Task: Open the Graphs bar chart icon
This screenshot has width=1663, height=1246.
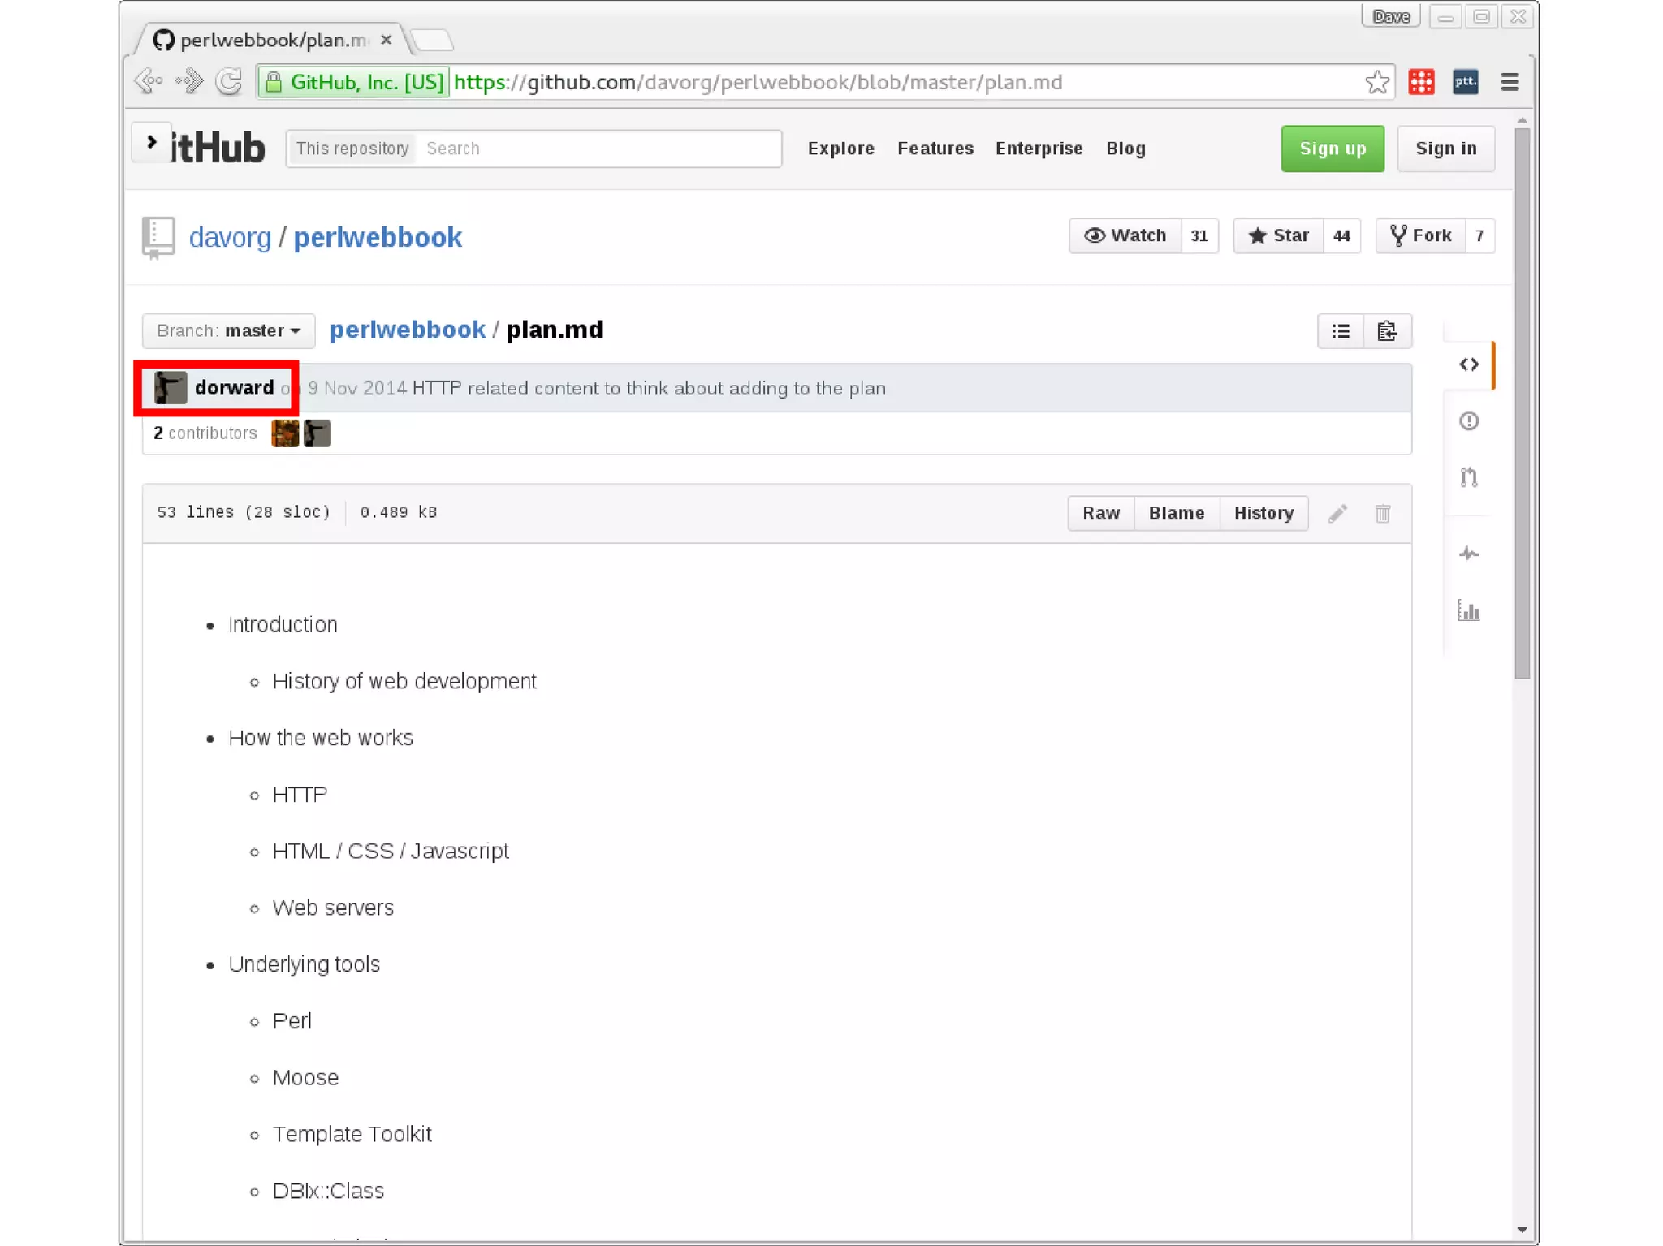Action: [1468, 610]
